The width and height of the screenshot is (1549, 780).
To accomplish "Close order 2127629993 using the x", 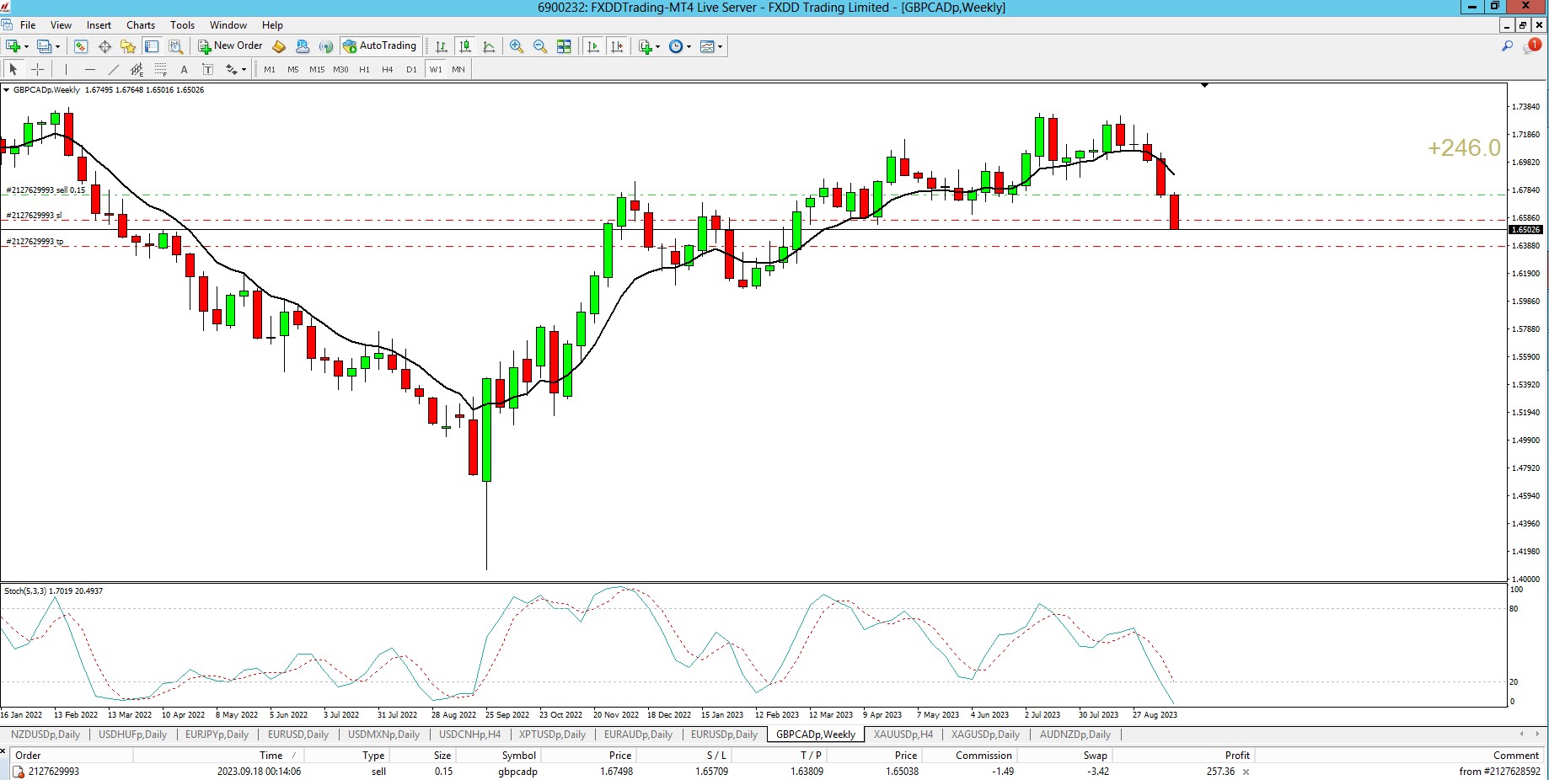I will (1246, 772).
